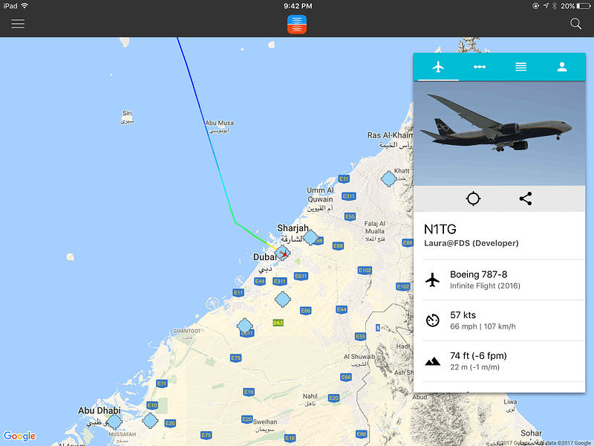Tap the 57 kts speed row
Image resolution: width=594 pixels, height=446 pixels.
499,320
